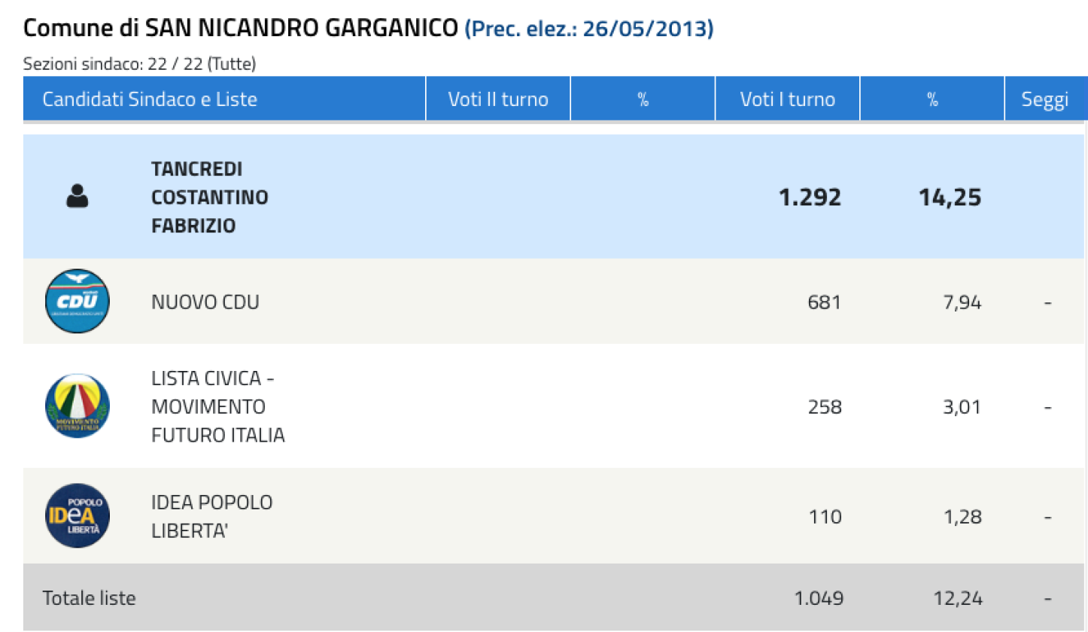The image size is (1088, 632).
Task: Click the IDEA POPOLO LIBERTA' list name
Action: click(212, 517)
